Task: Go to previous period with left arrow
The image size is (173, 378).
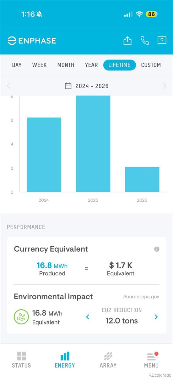Action: (8, 86)
